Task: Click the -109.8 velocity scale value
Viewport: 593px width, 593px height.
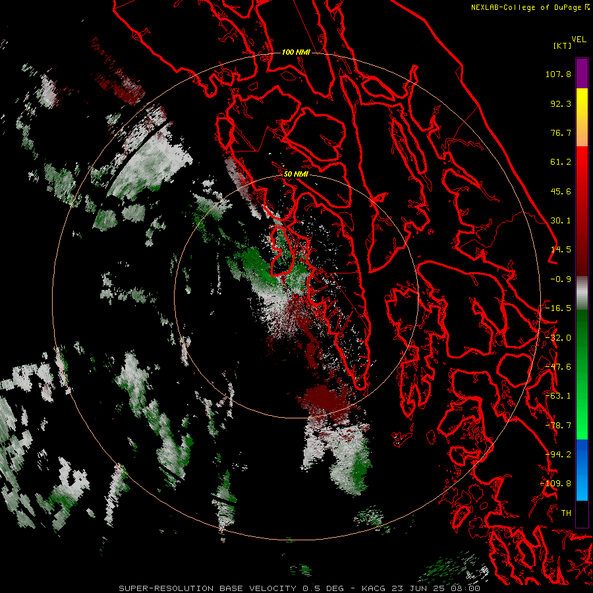Action: point(556,484)
